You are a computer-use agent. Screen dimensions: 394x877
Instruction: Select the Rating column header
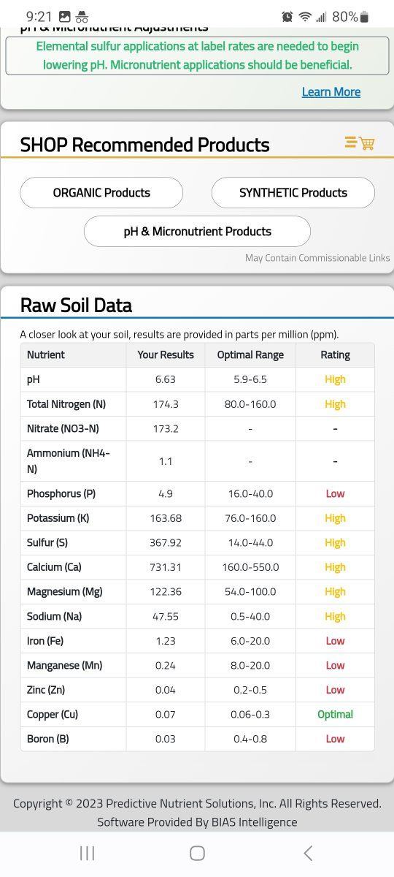coord(335,354)
